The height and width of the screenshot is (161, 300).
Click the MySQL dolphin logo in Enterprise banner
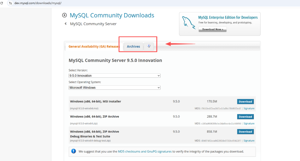189,23
